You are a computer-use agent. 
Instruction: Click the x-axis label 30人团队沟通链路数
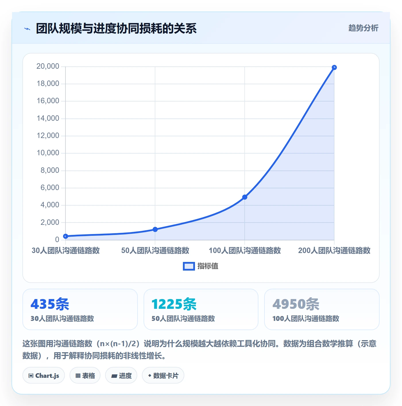click(65, 250)
